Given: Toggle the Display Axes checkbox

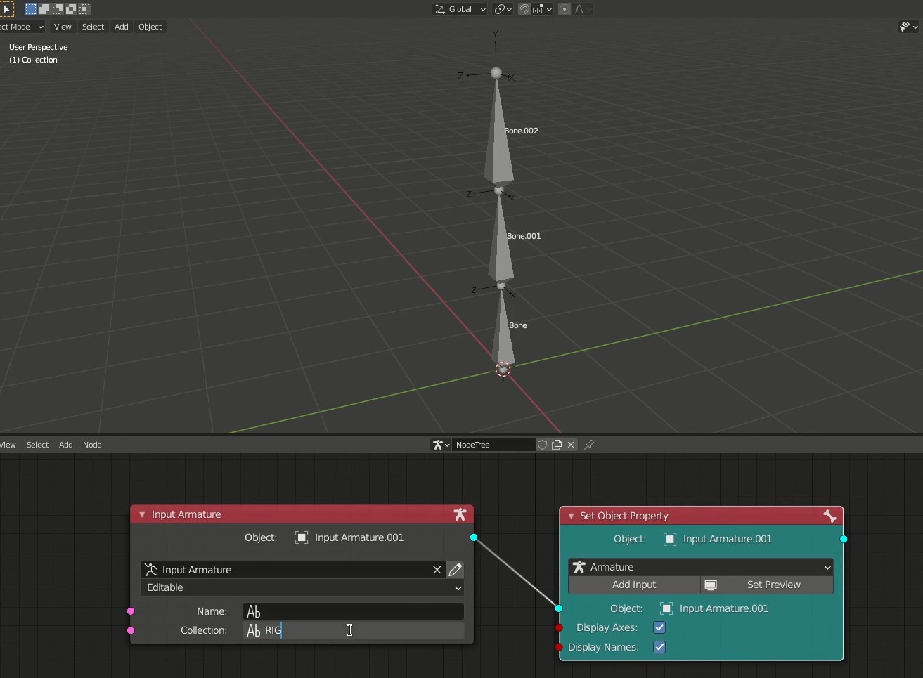Looking at the screenshot, I should click(x=659, y=627).
